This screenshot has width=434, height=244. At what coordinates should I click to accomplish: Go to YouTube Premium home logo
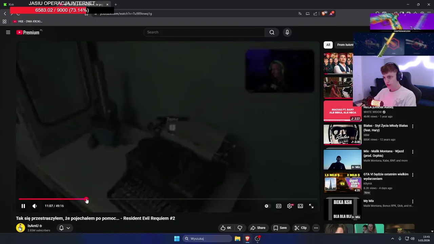coord(28,32)
